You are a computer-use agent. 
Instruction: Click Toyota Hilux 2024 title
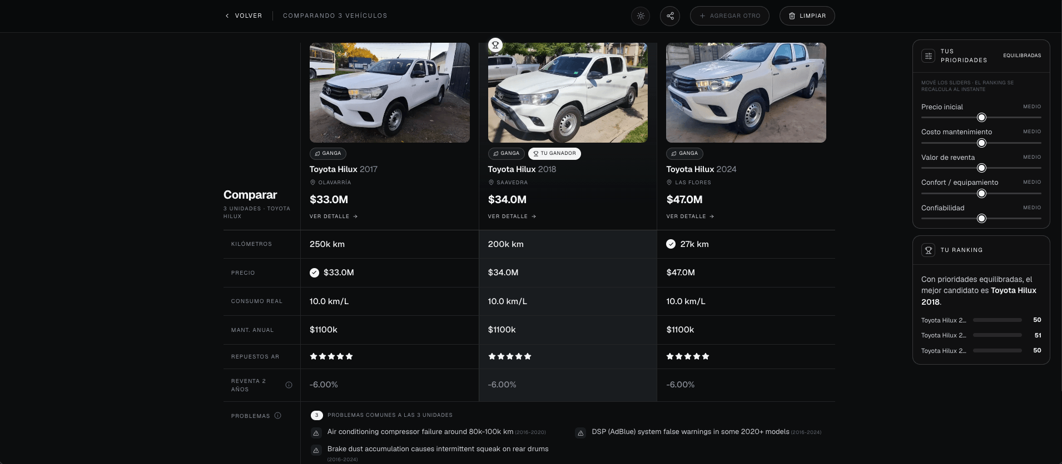(x=701, y=169)
